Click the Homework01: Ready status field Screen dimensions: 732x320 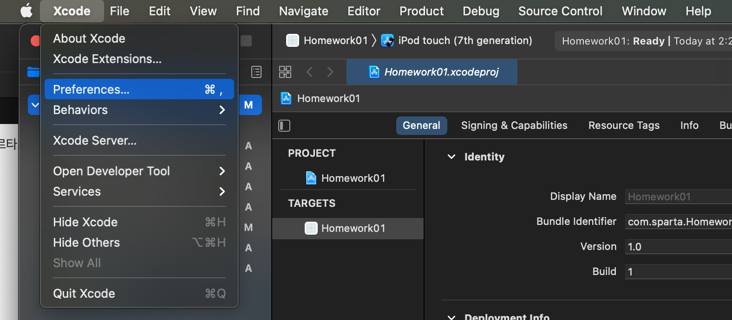(643, 41)
